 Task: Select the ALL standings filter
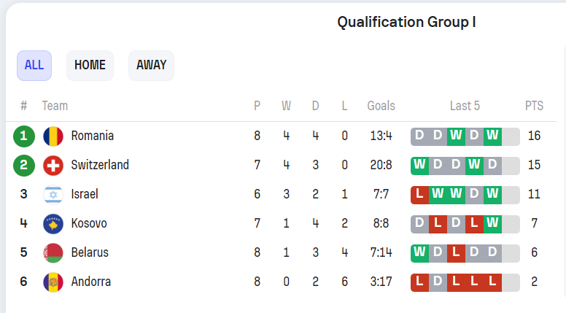(x=34, y=65)
